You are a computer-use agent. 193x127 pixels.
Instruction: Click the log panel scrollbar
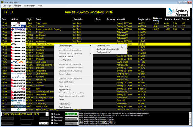point(190,119)
